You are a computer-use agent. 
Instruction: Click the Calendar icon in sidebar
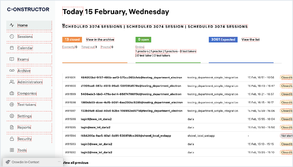pyautogui.click(x=12, y=48)
